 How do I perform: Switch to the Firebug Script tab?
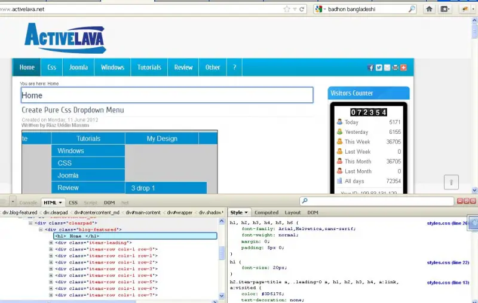coord(91,203)
